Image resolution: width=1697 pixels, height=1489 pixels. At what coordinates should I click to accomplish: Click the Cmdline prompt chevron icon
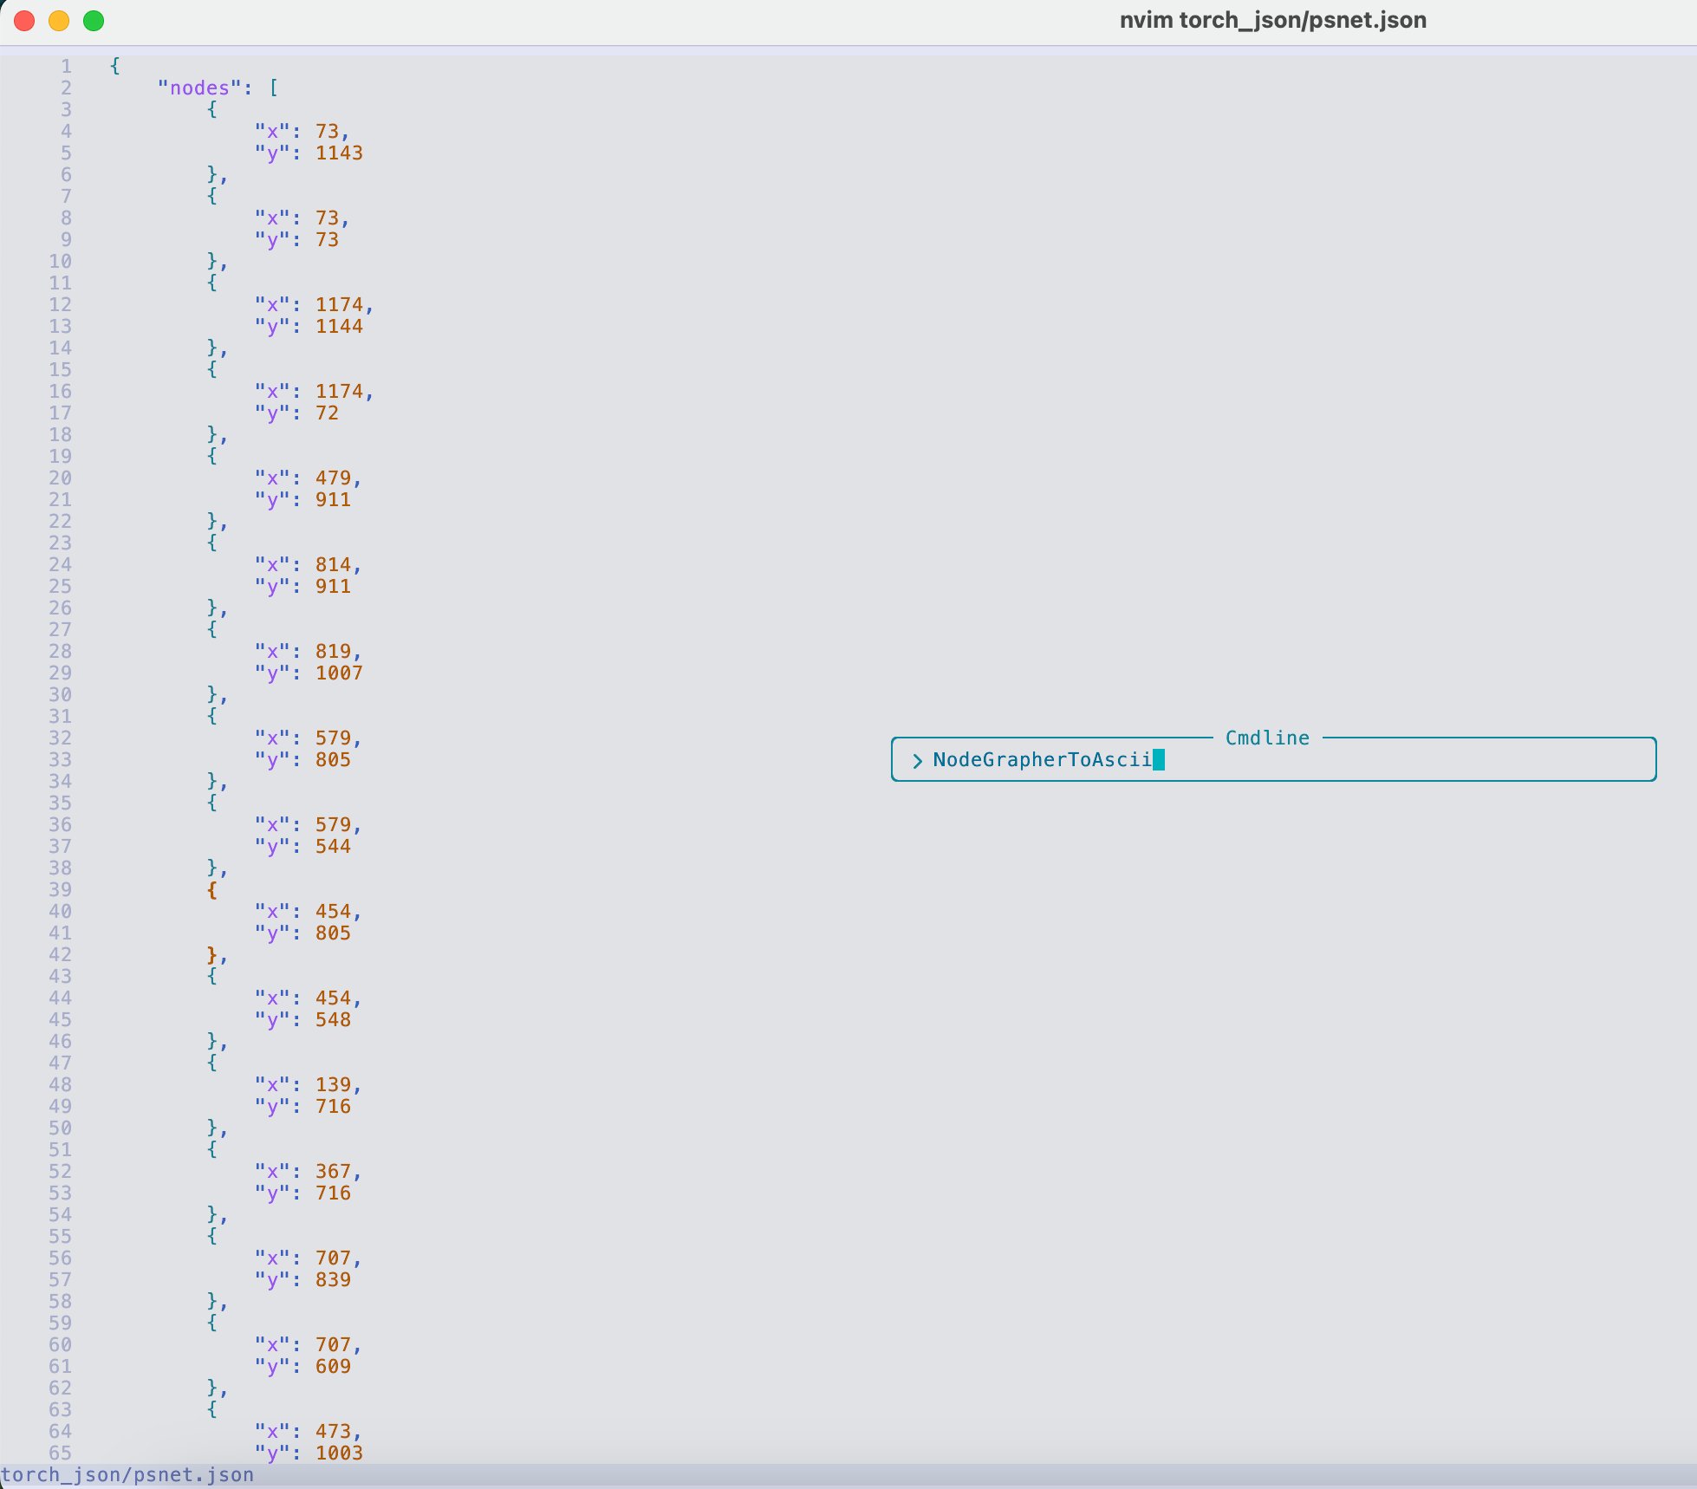917,761
